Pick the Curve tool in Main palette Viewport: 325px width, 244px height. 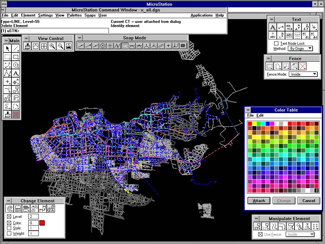coord(8,73)
